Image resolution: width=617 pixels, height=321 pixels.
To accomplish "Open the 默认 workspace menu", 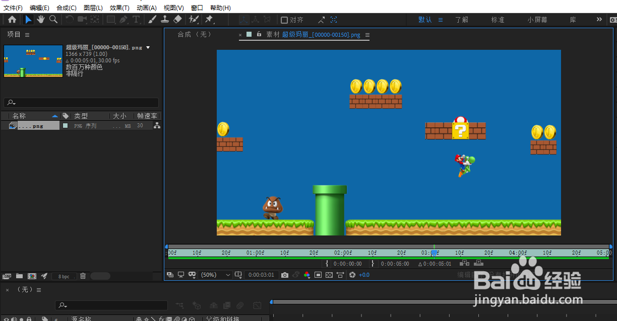I will 441,20.
